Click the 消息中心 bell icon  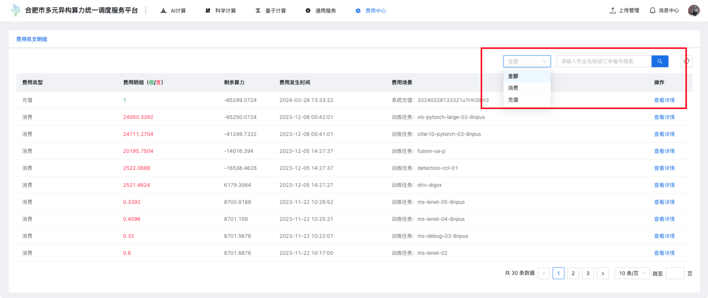click(x=652, y=10)
